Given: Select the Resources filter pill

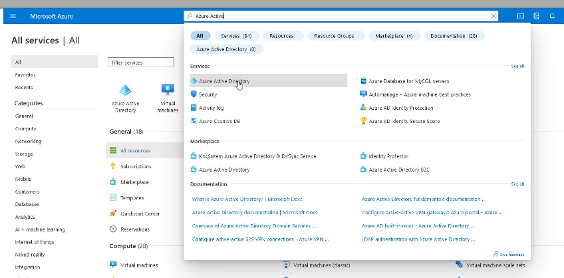Looking at the screenshot, I should pyautogui.click(x=283, y=36).
